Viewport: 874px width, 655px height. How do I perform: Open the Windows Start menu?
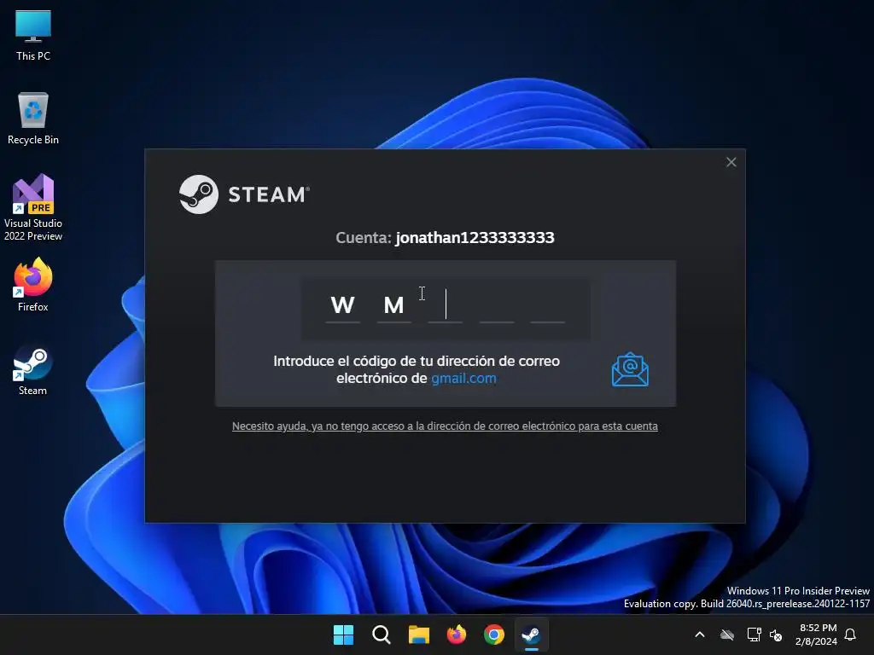(343, 635)
